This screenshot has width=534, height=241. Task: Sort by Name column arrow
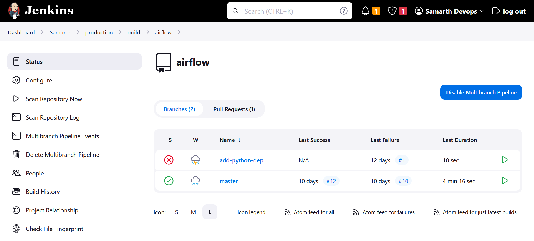[239, 140]
